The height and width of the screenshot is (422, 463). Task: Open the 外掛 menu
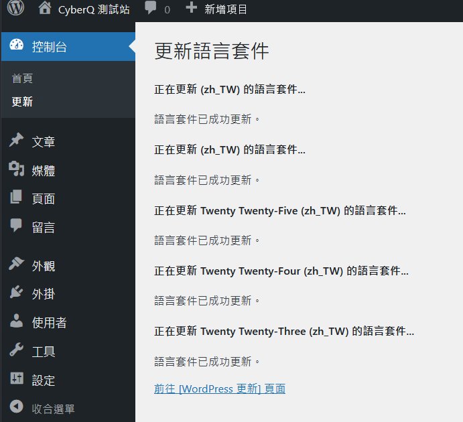point(44,295)
